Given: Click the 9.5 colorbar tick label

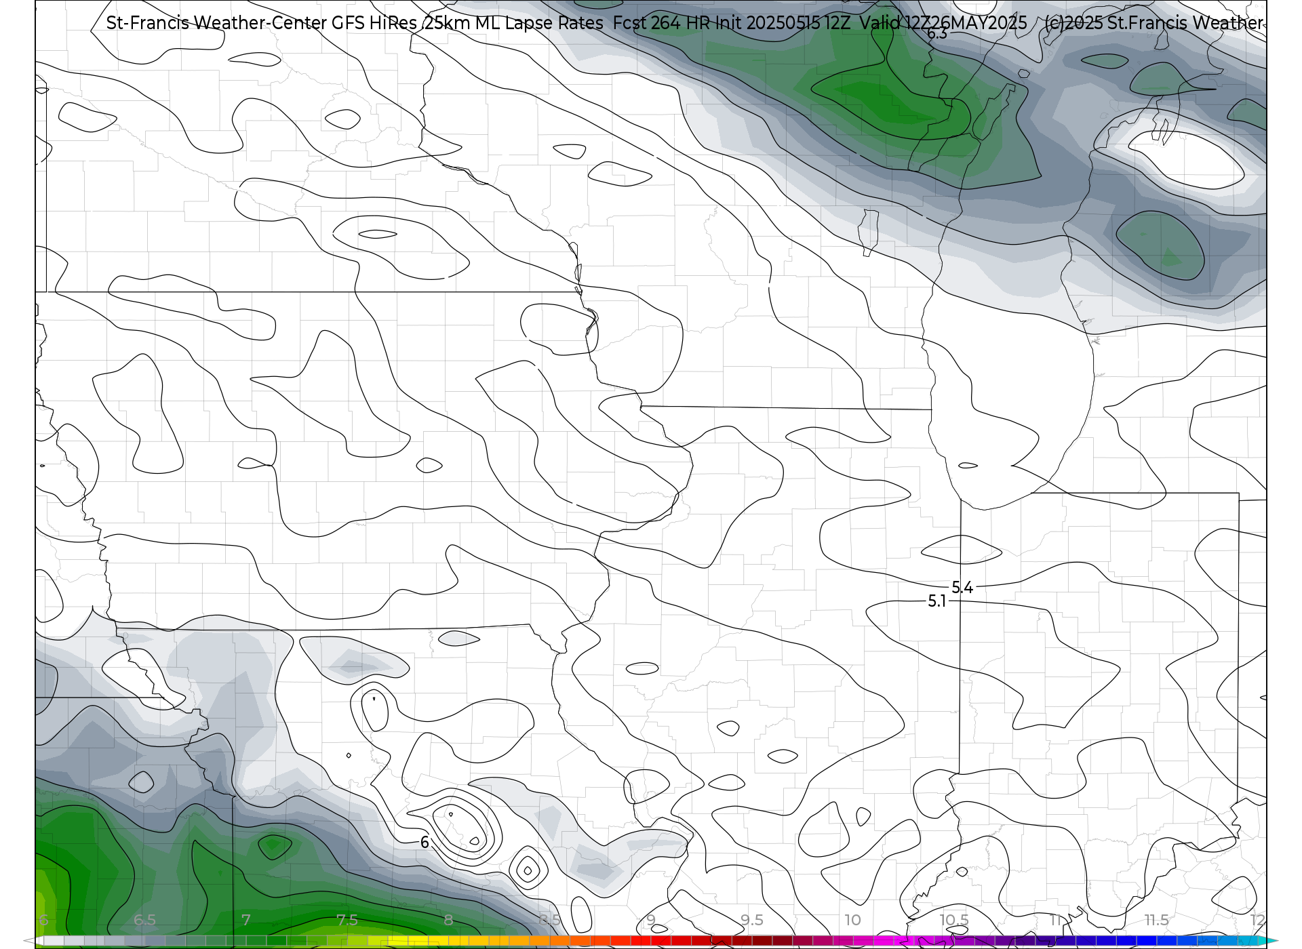Looking at the screenshot, I should (x=752, y=920).
